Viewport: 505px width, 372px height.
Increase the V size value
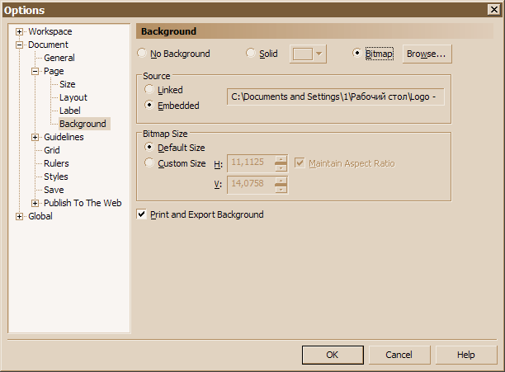[281, 181]
